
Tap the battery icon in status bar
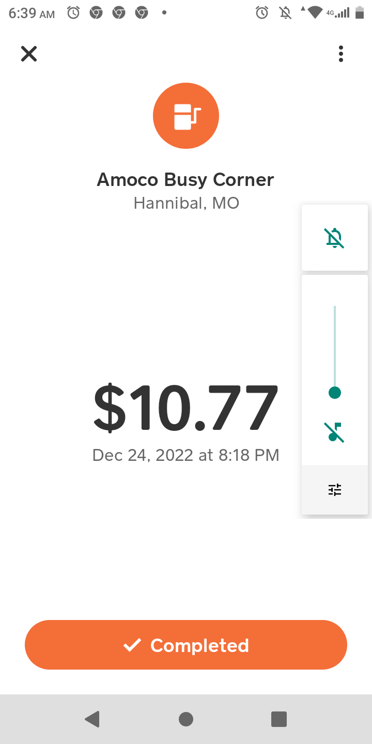click(x=360, y=13)
